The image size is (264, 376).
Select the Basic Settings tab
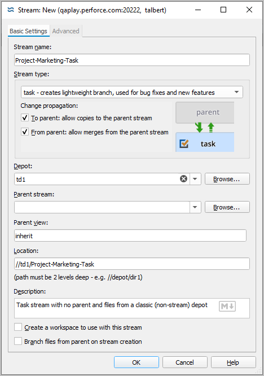pyautogui.click(x=29, y=31)
